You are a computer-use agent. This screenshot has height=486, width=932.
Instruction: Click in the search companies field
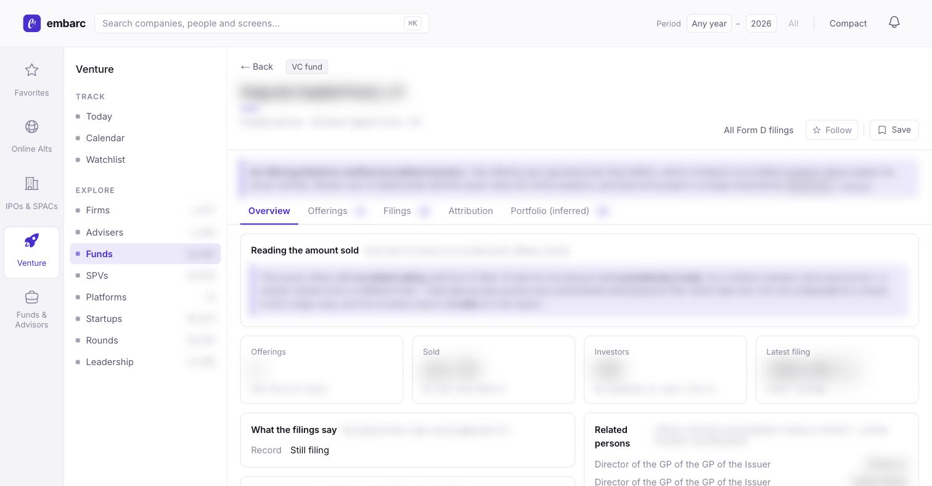tap(261, 23)
